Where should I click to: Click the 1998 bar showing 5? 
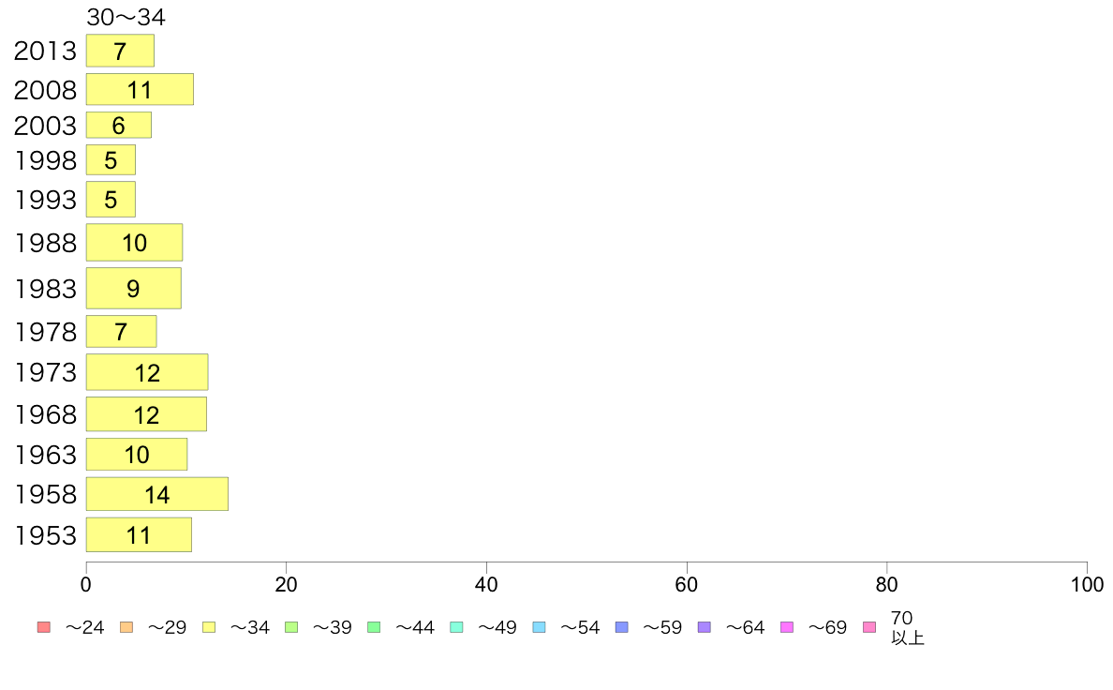pyautogui.click(x=111, y=160)
